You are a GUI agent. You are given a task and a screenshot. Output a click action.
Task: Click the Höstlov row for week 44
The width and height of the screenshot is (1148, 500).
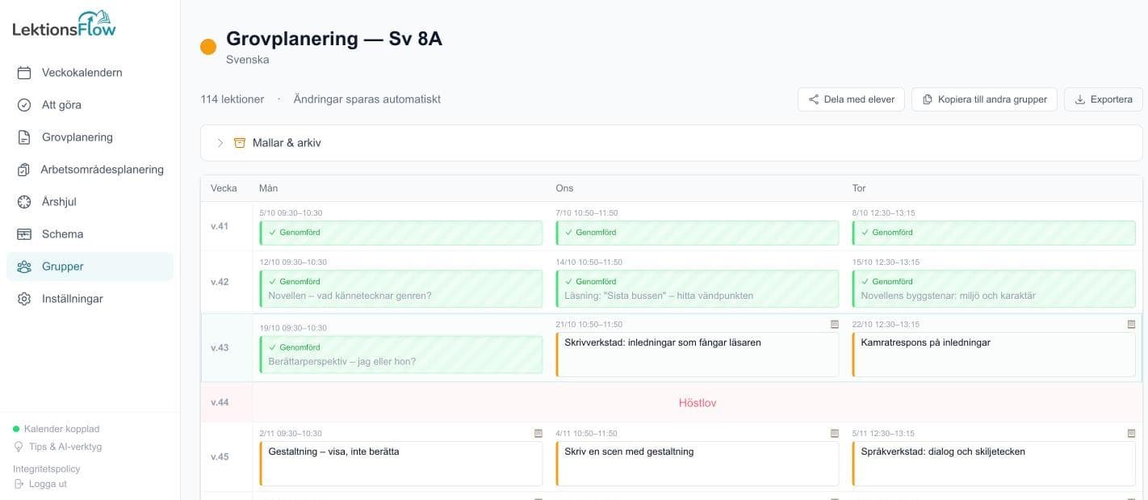click(672, 402)
